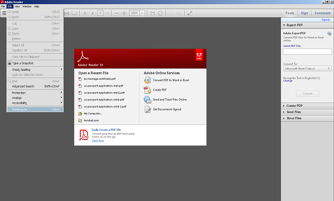Click the Easily Create a PDF File heading
This screenshot has width=334, height=201.
(x=106, y=130)
